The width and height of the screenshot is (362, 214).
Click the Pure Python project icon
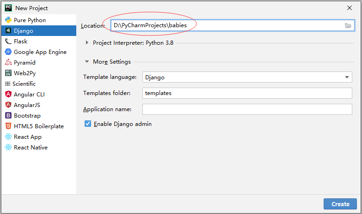click(8, 20)
